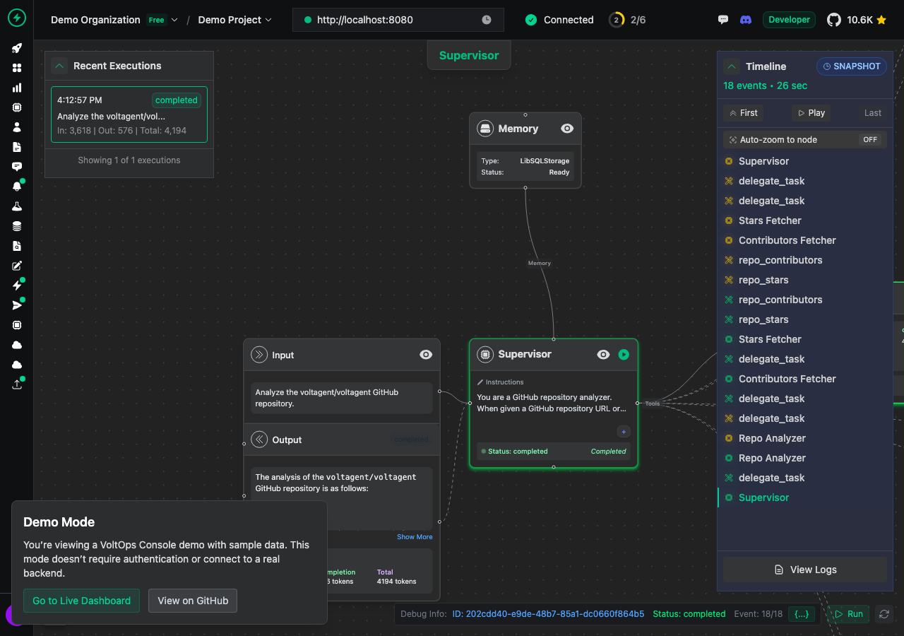This screenshot has width=904, height=636.
Task: Click "Status: completed" in the debug bar
Action: click(689, 614)
